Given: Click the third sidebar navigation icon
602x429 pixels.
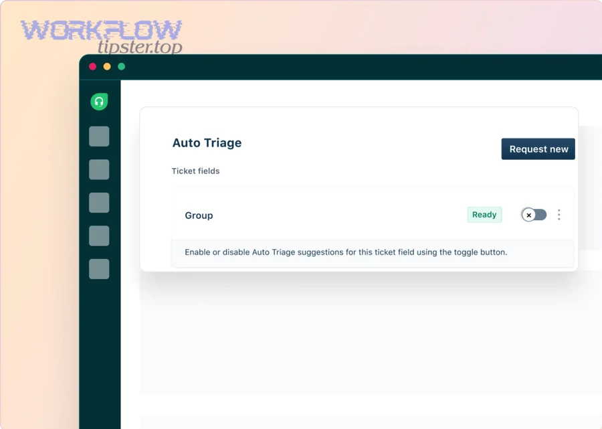Looking at the screenshot, I should [99, 202].
